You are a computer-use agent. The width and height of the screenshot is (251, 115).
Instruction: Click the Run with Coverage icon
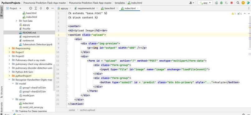226,3
